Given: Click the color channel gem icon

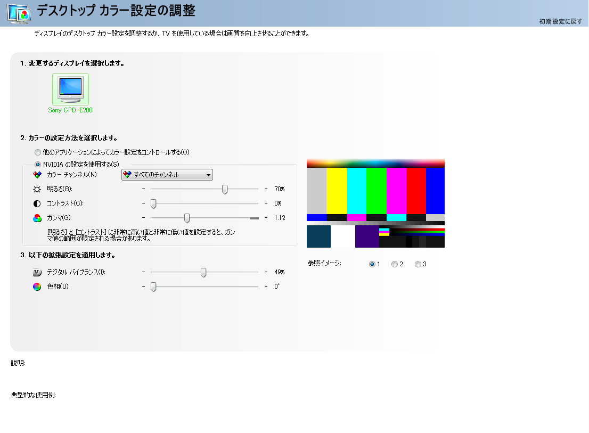Looking at the screenshot, I should pyautogui.click(x=37, y=175).
